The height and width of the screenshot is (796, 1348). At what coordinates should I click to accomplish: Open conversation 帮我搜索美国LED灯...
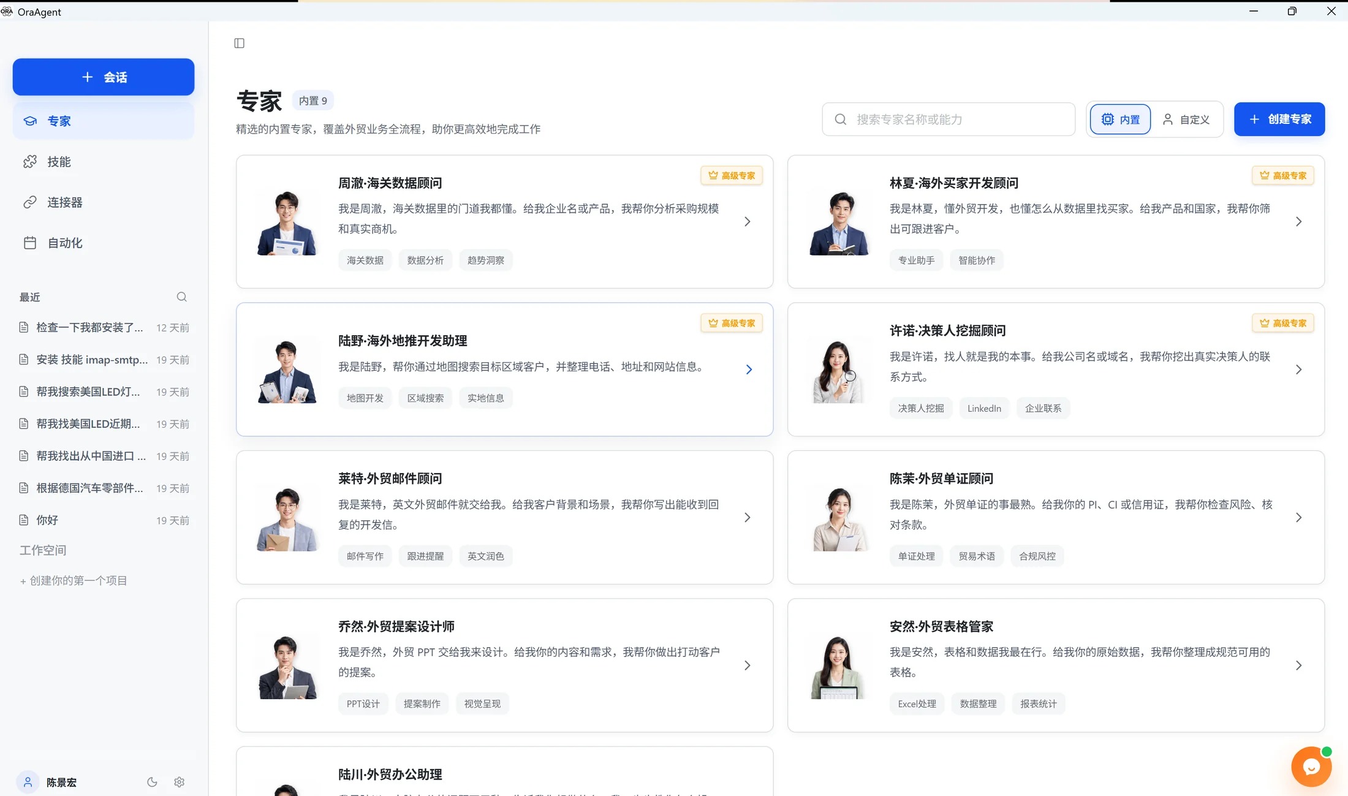point(104,392)
